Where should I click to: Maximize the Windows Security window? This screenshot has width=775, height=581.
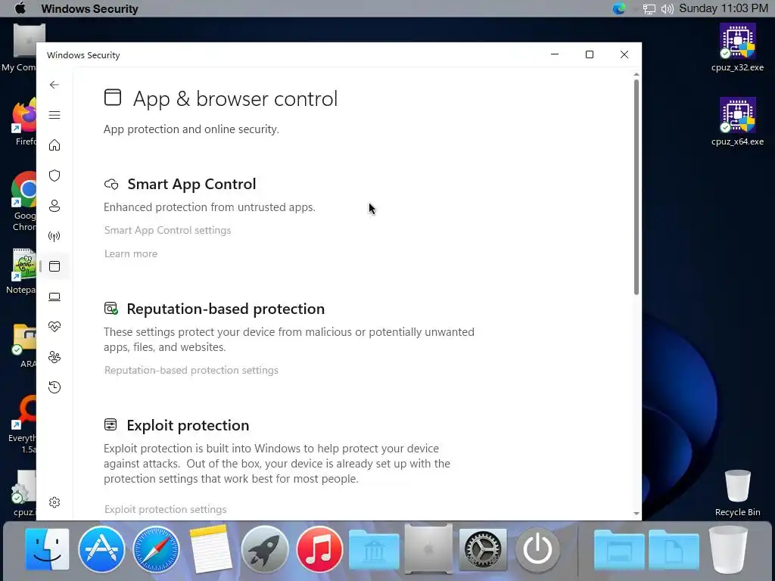tap(589, 54)
